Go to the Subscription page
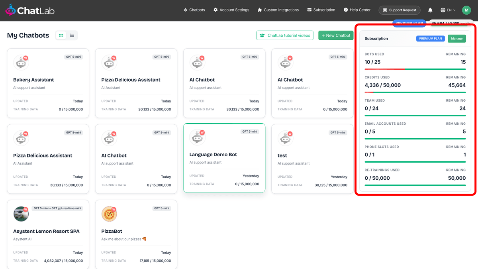Viewport: 478px width, 269px height. pyautogui.click(x=321, y=10)
